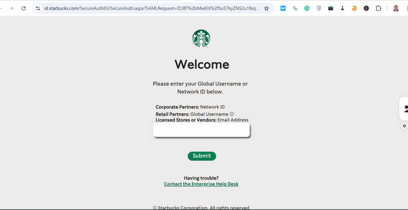Viewport: 408px width, 210px height.
Task: Open the dark red figure-shaped extension
Action: pyautogui.click(x=342, y=8)
